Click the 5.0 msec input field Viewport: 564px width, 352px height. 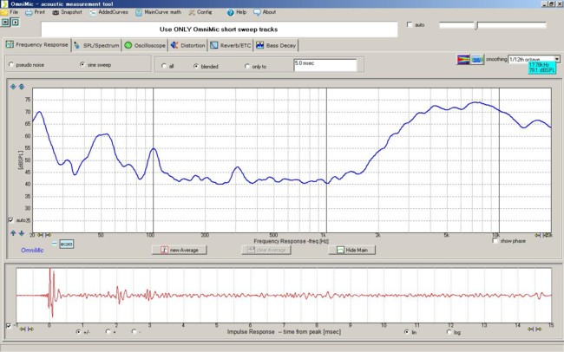(325, 65)
